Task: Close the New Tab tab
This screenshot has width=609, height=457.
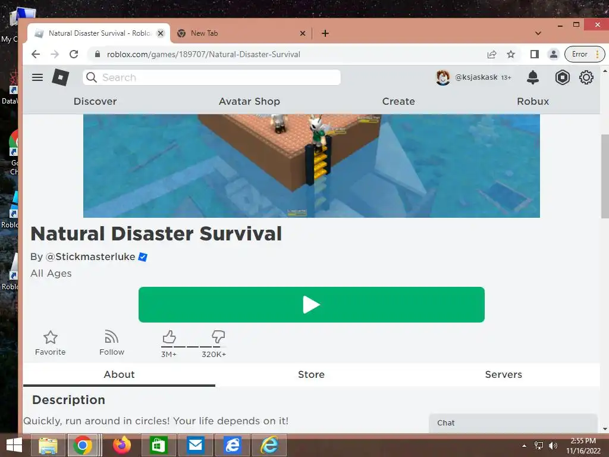Action: point(303,33)
